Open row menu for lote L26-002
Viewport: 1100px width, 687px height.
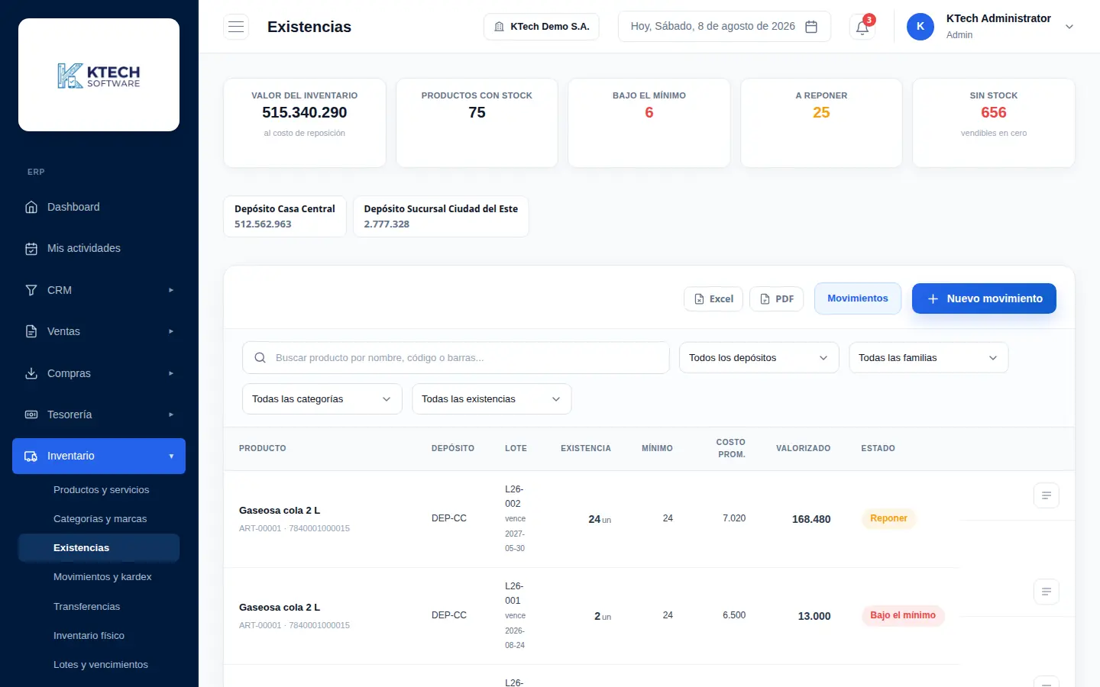[x=1047, y=495]
